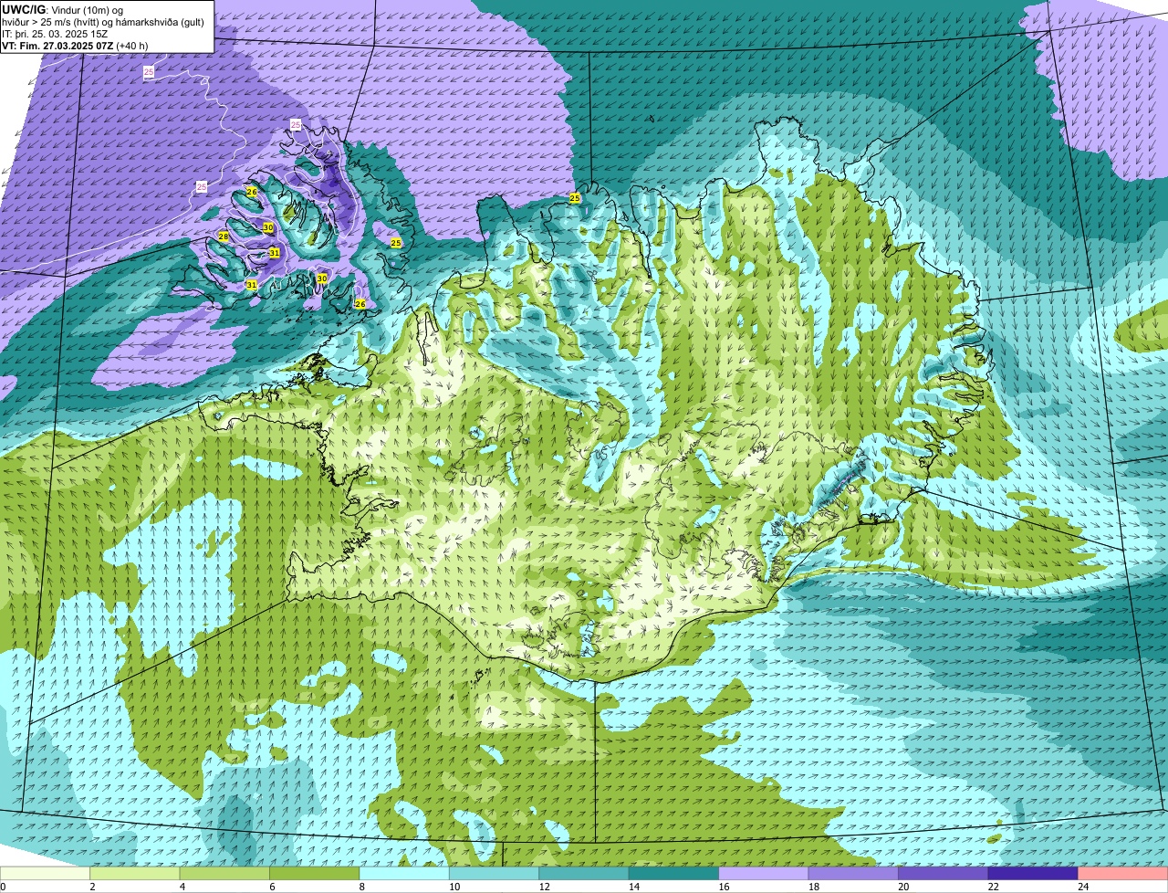The height and width of the screenshot is (893, 1168).
Task: Pick the color swatch between 22 and 24
Action: click(x=1033, y=873)
